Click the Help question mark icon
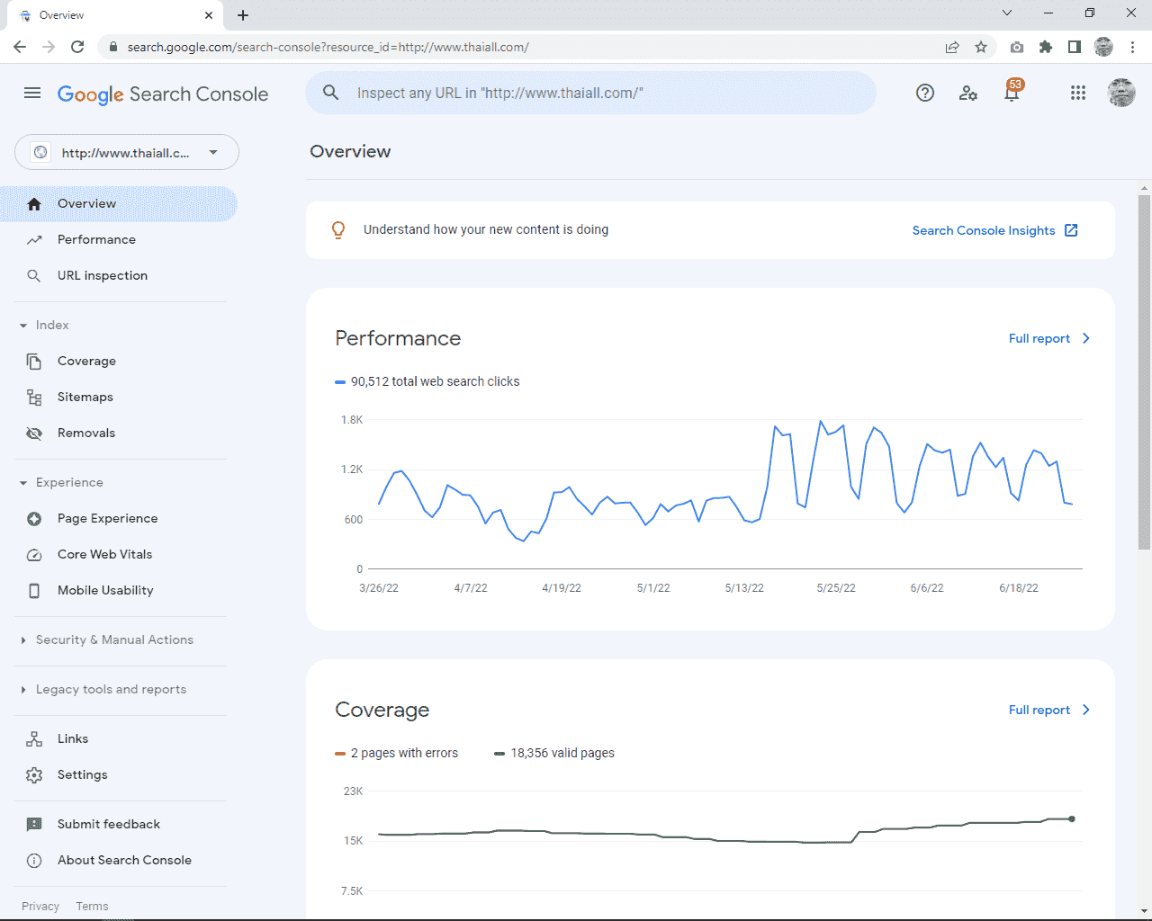1152x921 pixels. click(x=924, y=93)
